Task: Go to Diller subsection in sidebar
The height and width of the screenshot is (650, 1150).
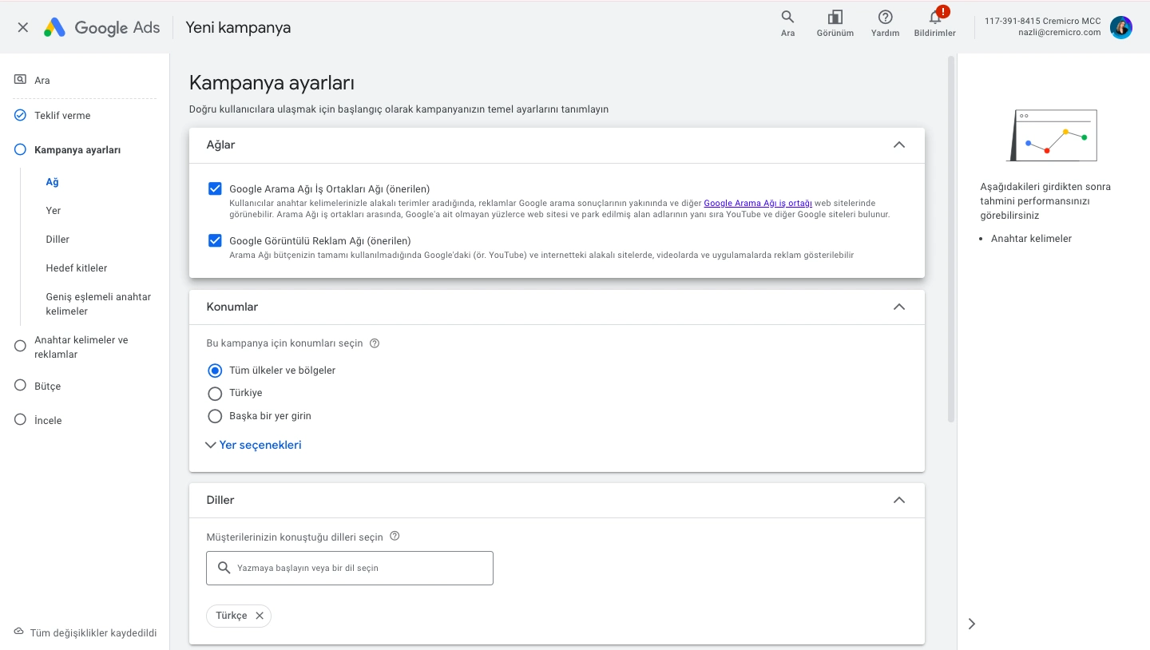Action: 57,240
